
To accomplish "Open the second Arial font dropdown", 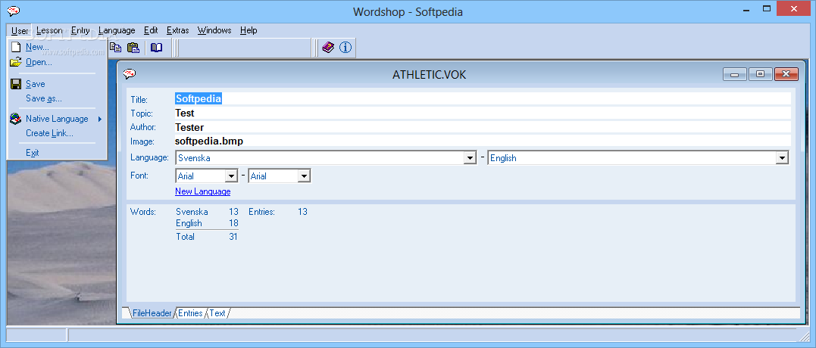I will click(304, 176).
